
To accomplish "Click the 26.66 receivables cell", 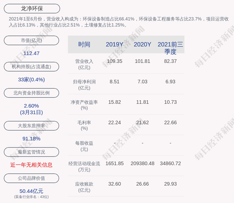I will point(142,184).
